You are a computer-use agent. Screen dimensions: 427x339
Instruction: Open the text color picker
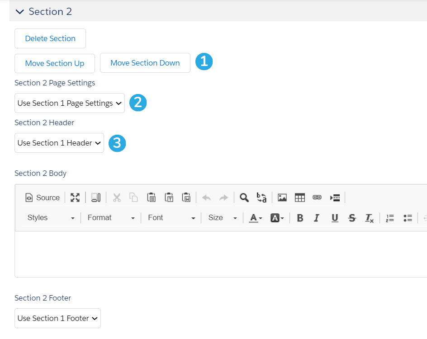click(x=256, y=218)
